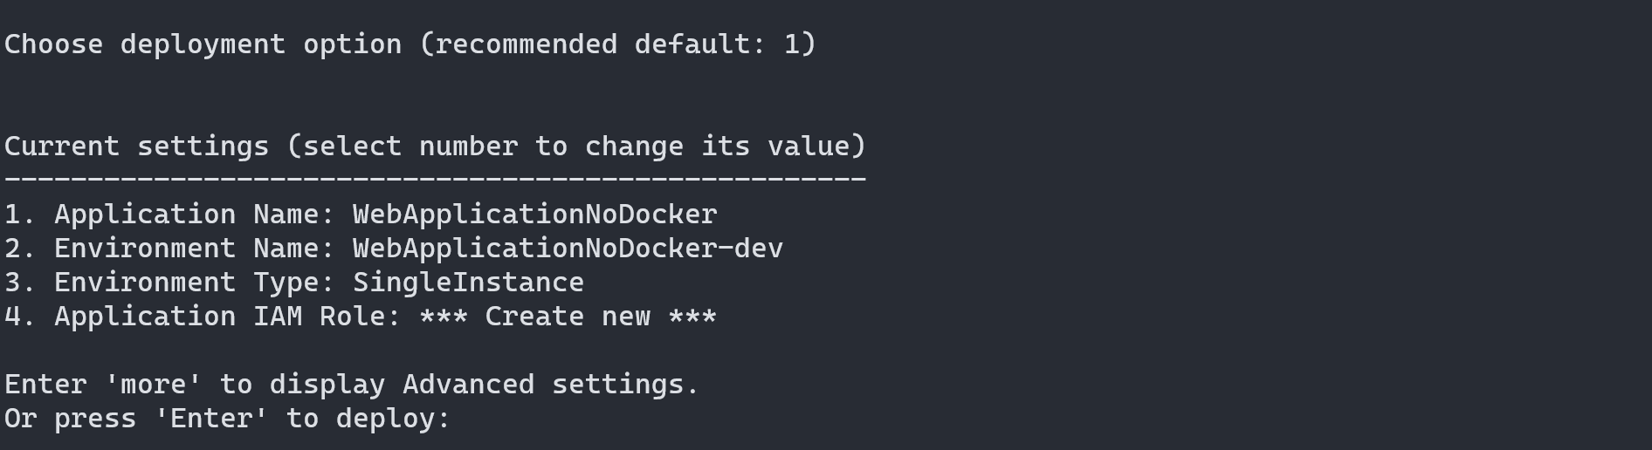
Task: Click the 'Advanced settings' text
Action: point(543,385)
